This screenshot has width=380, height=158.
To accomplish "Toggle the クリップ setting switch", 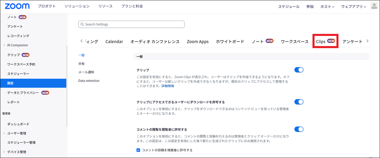I will tap(299, 70).
